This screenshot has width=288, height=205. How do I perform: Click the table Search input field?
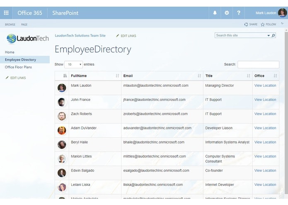point(258,65)
